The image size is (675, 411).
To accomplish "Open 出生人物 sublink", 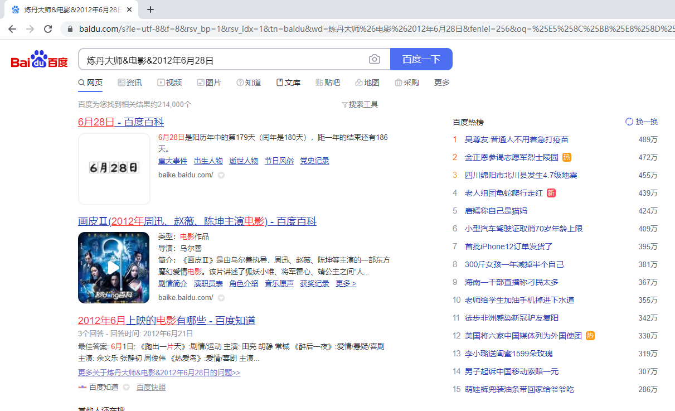I will (x=208, y=161).
